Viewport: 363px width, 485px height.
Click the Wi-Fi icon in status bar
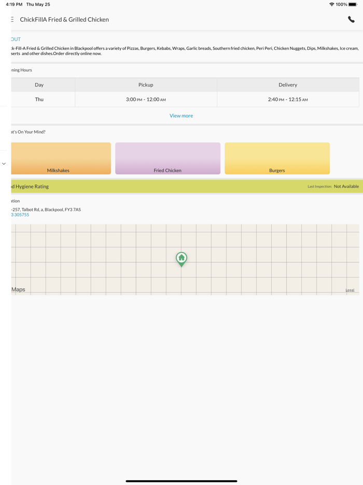click(332, 4)
